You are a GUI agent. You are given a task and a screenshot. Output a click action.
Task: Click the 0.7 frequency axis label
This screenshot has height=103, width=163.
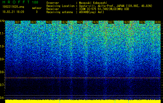2,85
